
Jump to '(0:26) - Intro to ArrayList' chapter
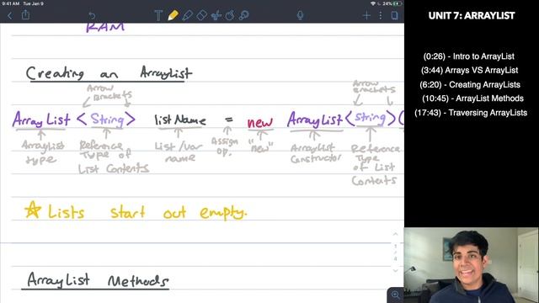[469, 56]
